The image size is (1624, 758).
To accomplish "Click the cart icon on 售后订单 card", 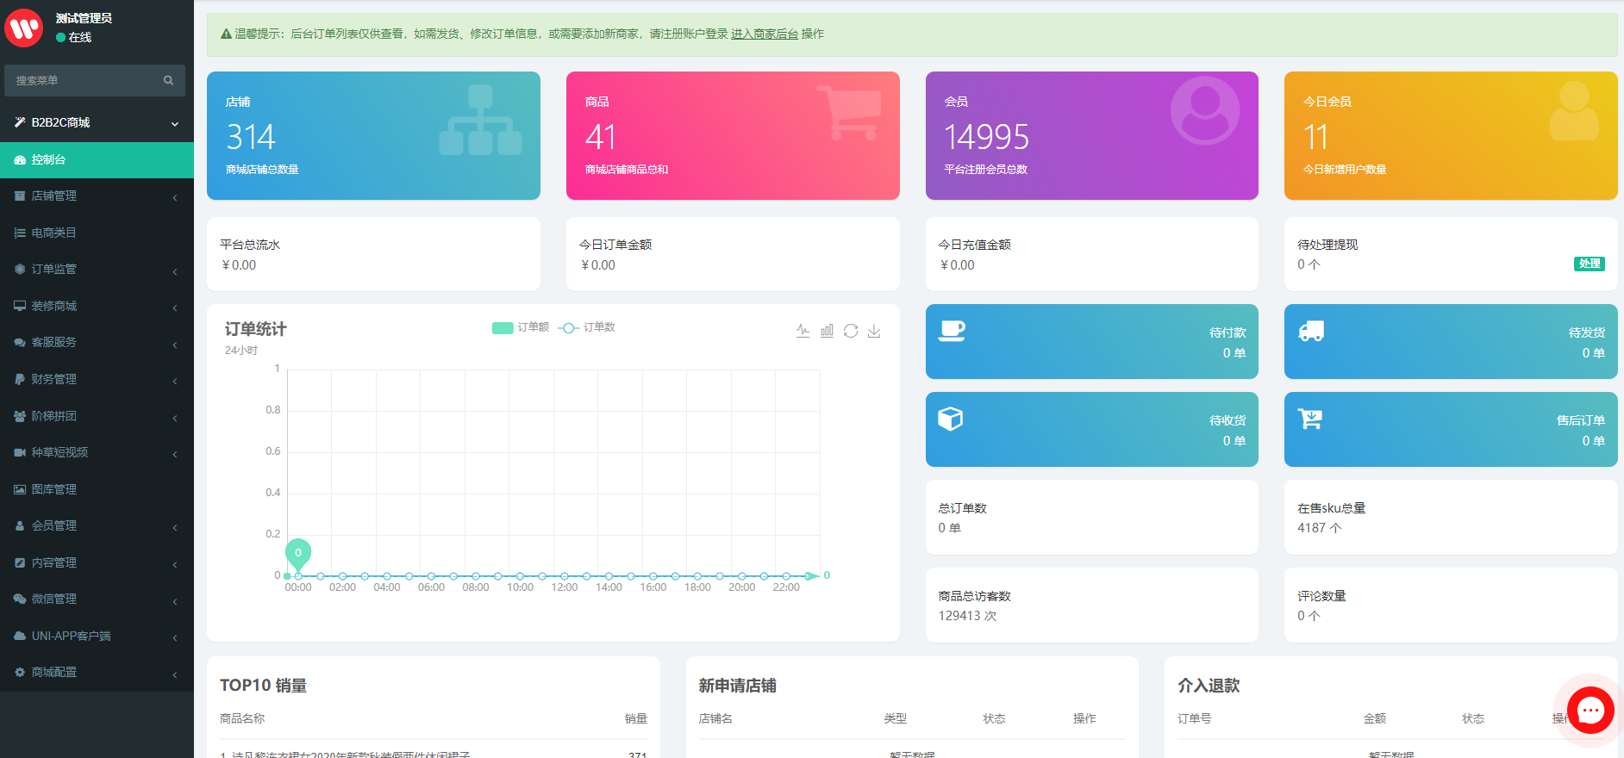I will pos(1310,419).
